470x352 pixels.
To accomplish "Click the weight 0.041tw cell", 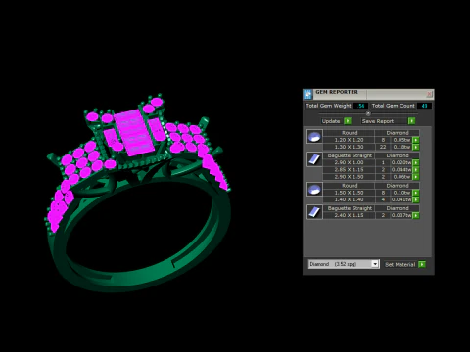I will pos(401,199).
